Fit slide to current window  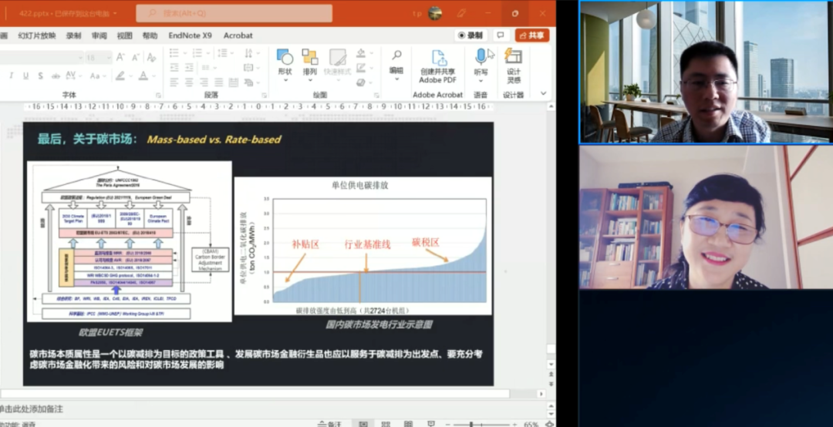point(550,424)
